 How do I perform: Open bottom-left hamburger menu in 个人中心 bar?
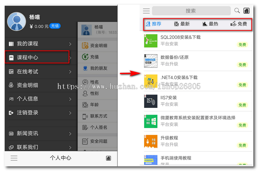click(x=14, y=158)
